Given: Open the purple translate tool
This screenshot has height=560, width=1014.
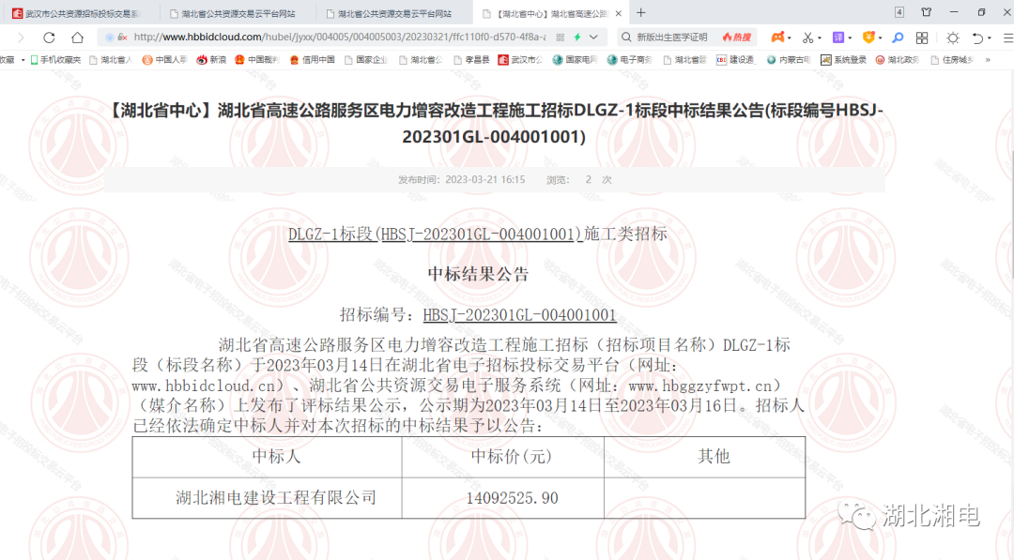Looking at the screenshot, I should [837, 38].
